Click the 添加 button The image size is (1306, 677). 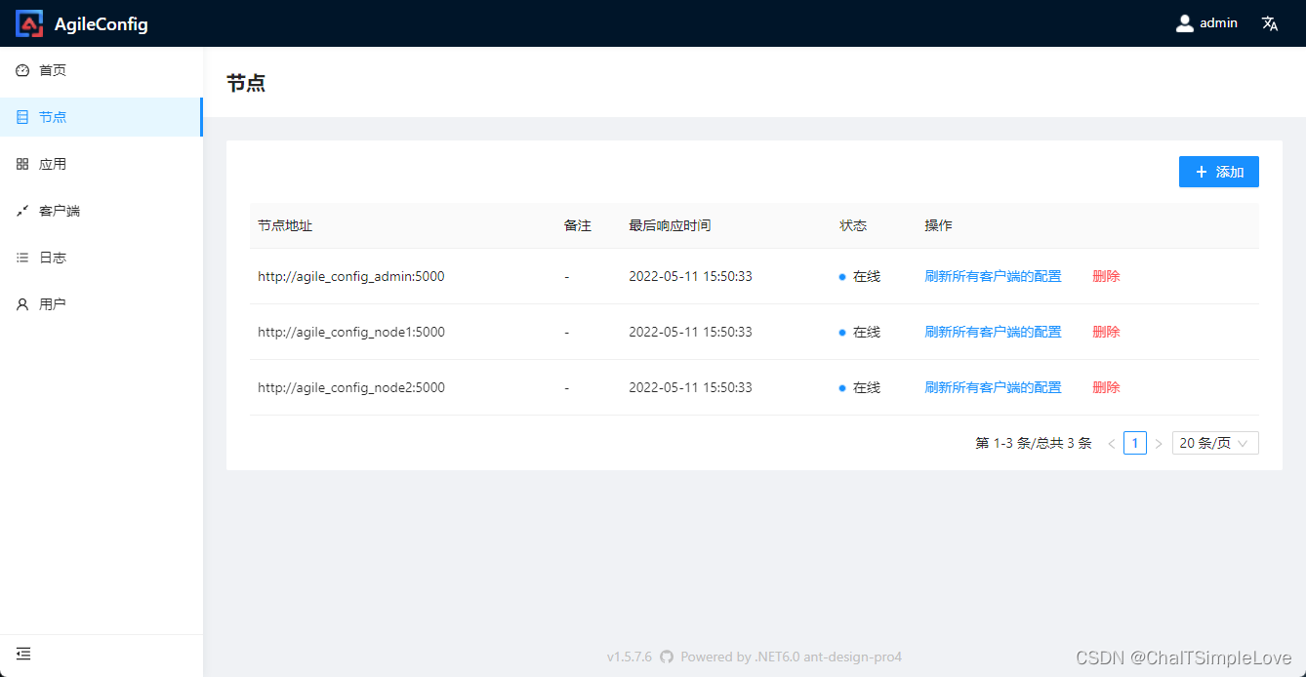click(x=1218, y=171)
